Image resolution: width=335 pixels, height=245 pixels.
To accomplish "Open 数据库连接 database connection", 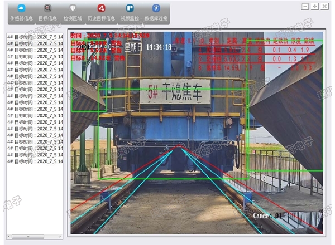I will (x=156, y=12).
